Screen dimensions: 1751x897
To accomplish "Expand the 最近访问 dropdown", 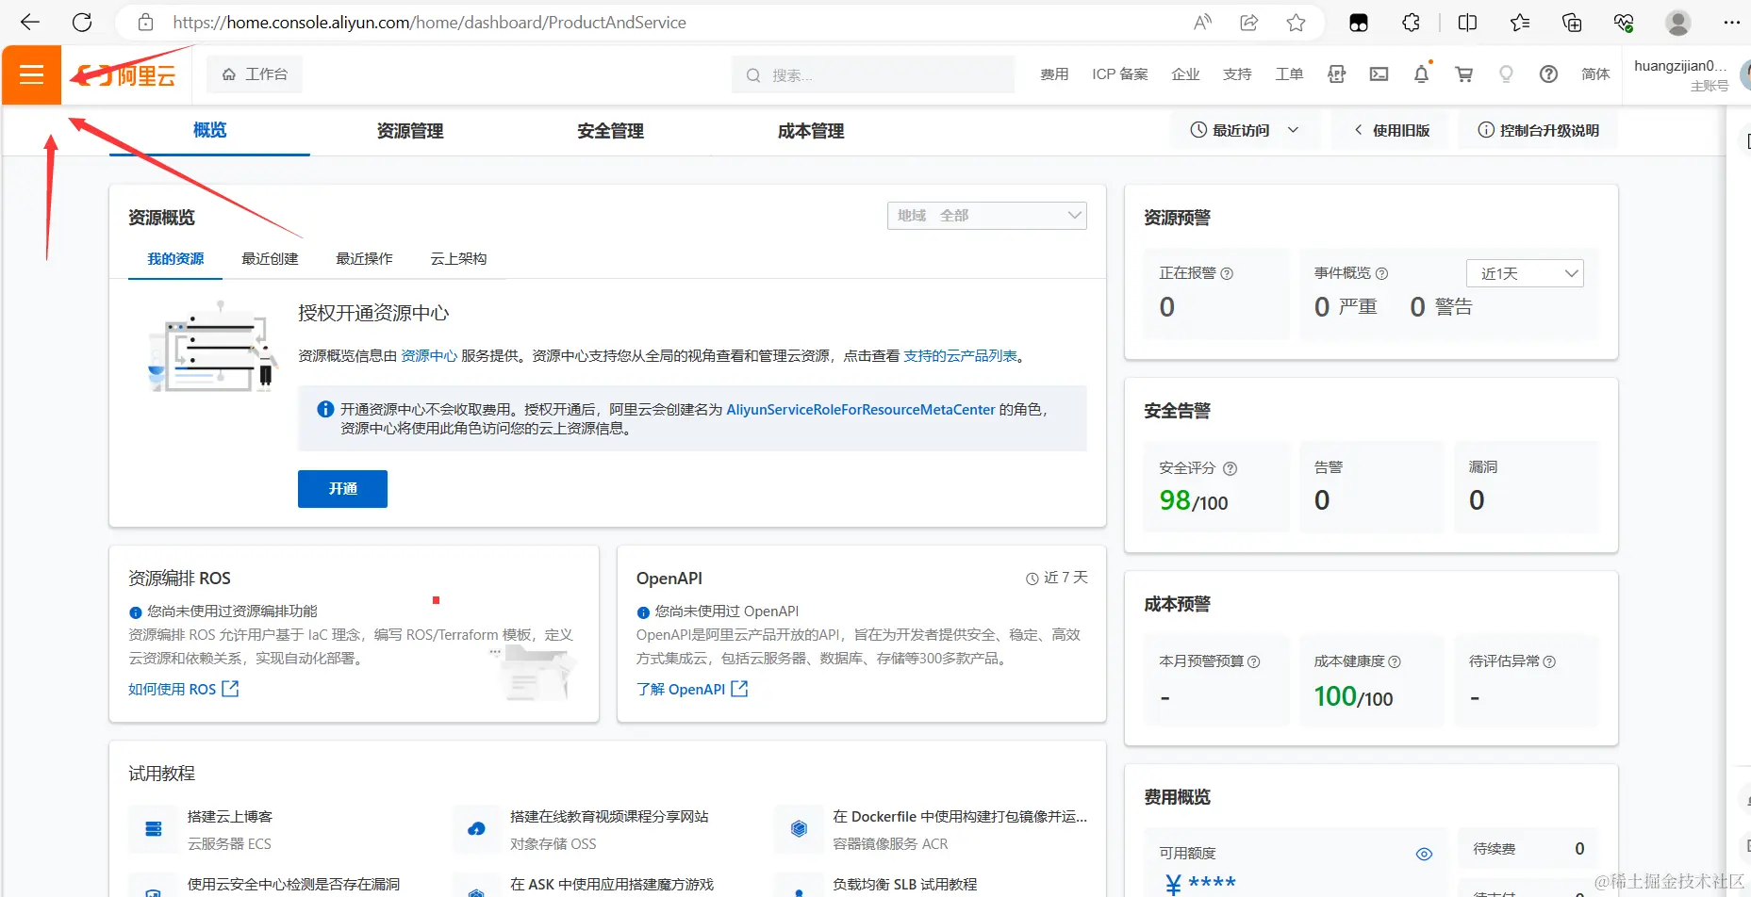I will (1245, 130).
